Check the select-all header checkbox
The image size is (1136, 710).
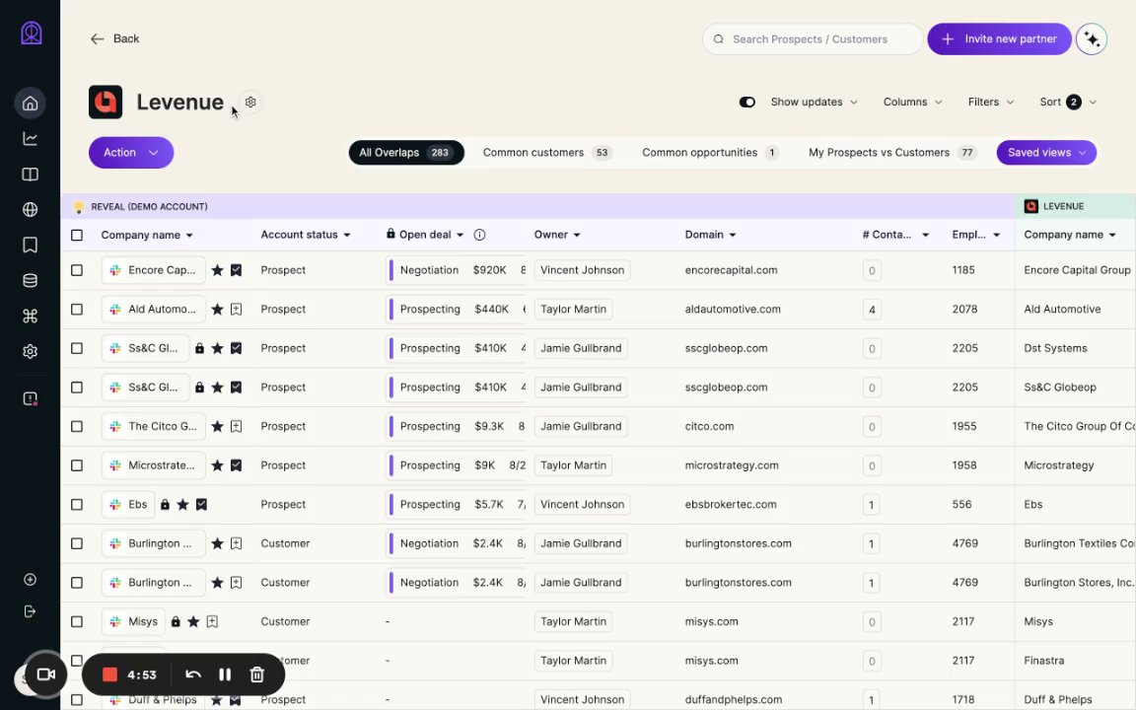click(x=77, y=235)
